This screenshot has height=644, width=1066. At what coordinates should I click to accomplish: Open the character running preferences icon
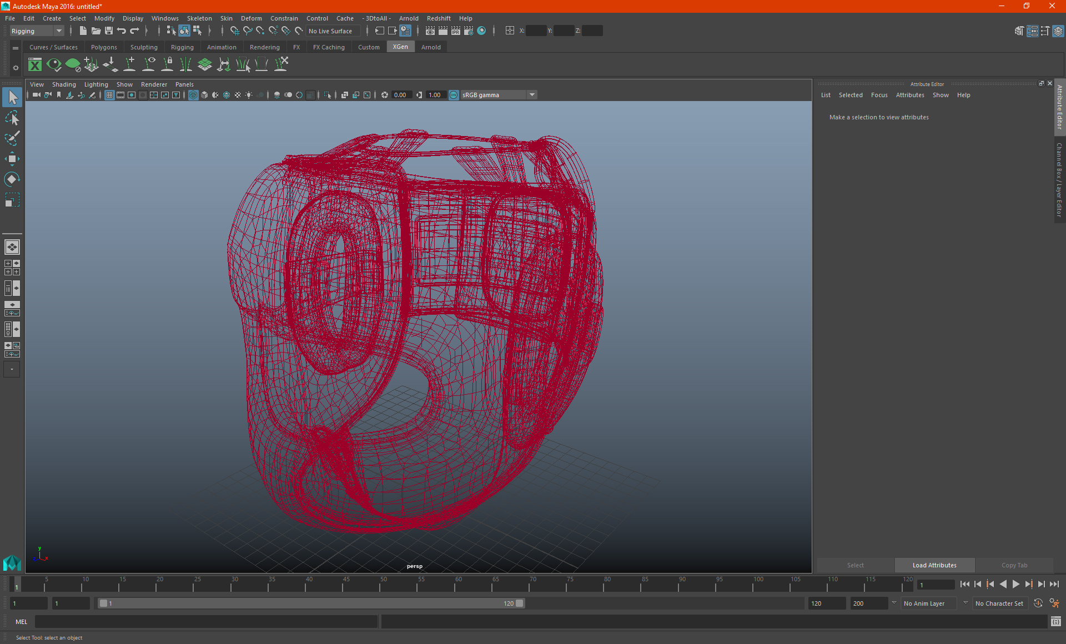tap(1054, 603)
